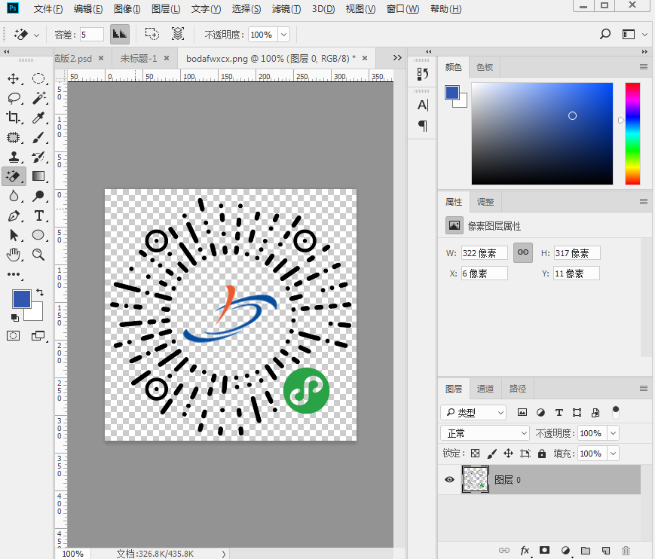Open the collapsed Character panel icon

(x=422, y=105)
